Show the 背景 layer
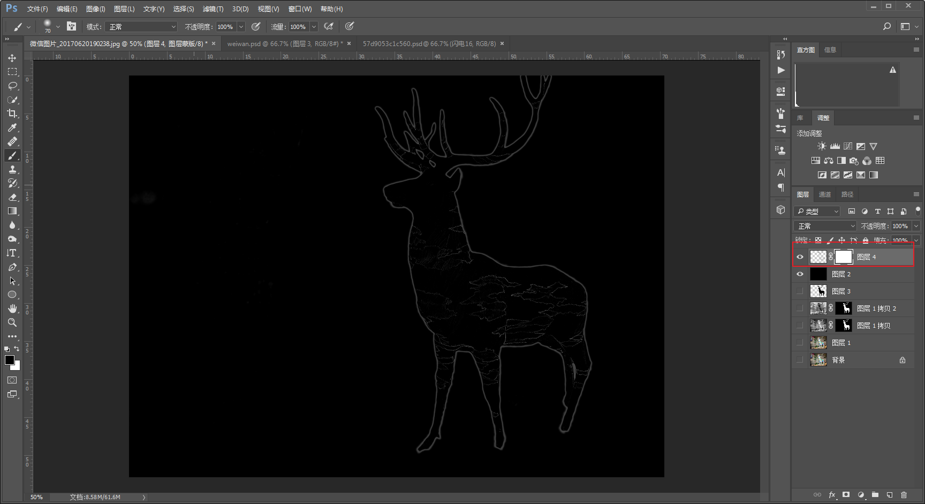Screen dimensions: 925x504 click(x=800, y=360)
